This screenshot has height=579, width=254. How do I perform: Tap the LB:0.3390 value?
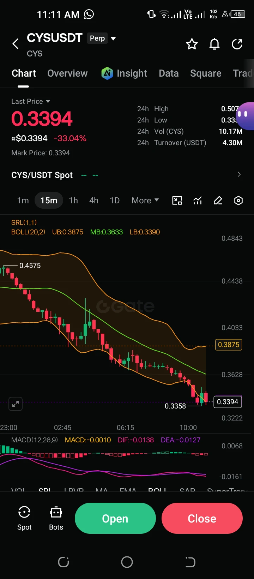coord(145,232)
